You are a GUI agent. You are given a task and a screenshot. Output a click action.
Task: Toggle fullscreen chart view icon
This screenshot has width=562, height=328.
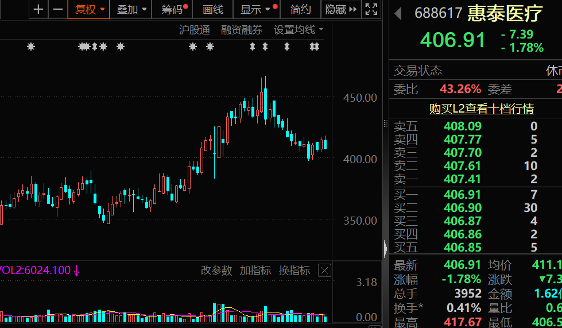371,9
